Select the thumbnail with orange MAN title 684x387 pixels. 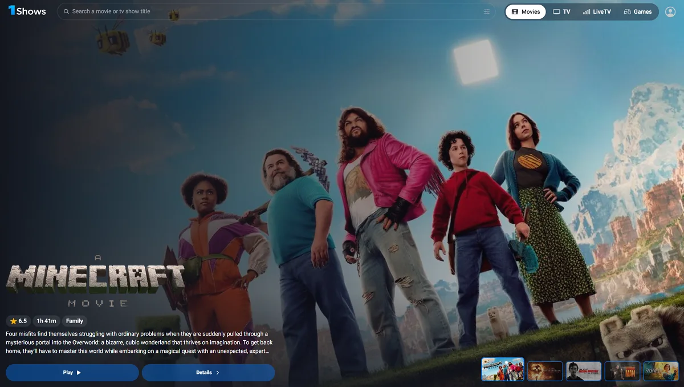pos(622,371)
